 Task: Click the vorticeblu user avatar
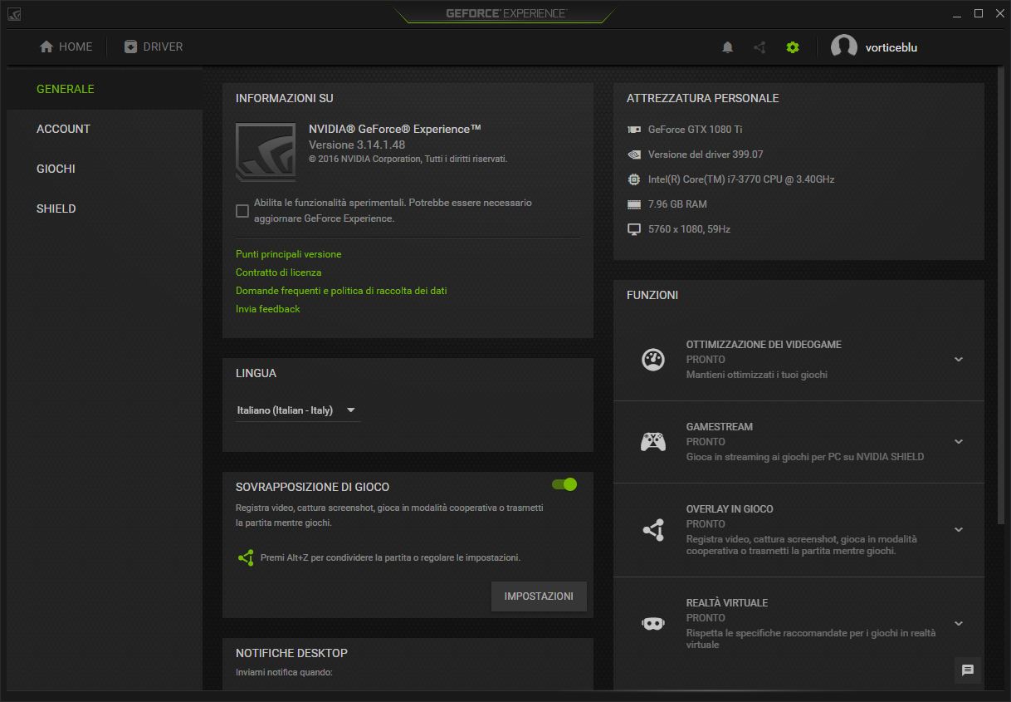click(x=843, y=47)
